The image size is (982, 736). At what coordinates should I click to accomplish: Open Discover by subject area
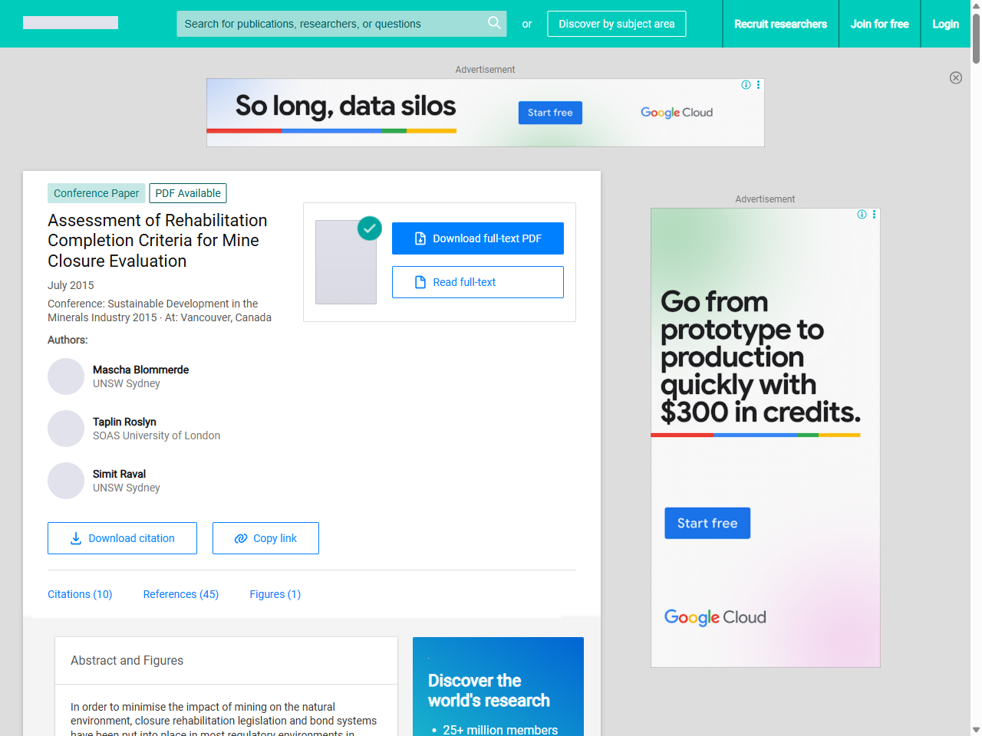coord(616,24)
